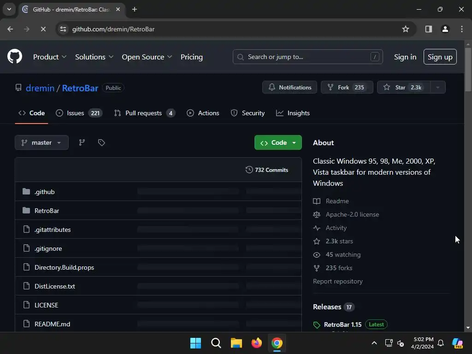Open the Windows Start menu
Viewport: 472px width, 354px height.
click(195, 343)
